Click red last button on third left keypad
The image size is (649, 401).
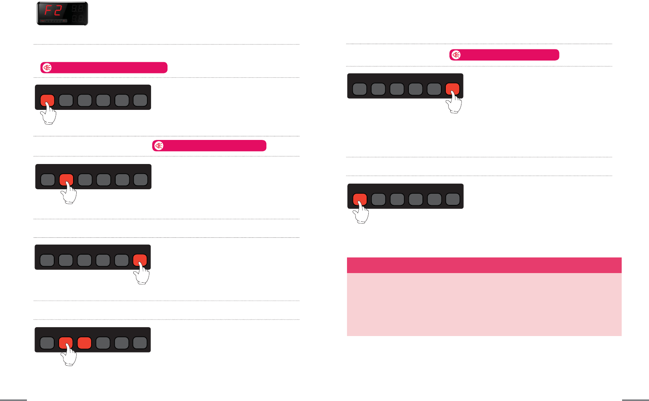(140, 260)
